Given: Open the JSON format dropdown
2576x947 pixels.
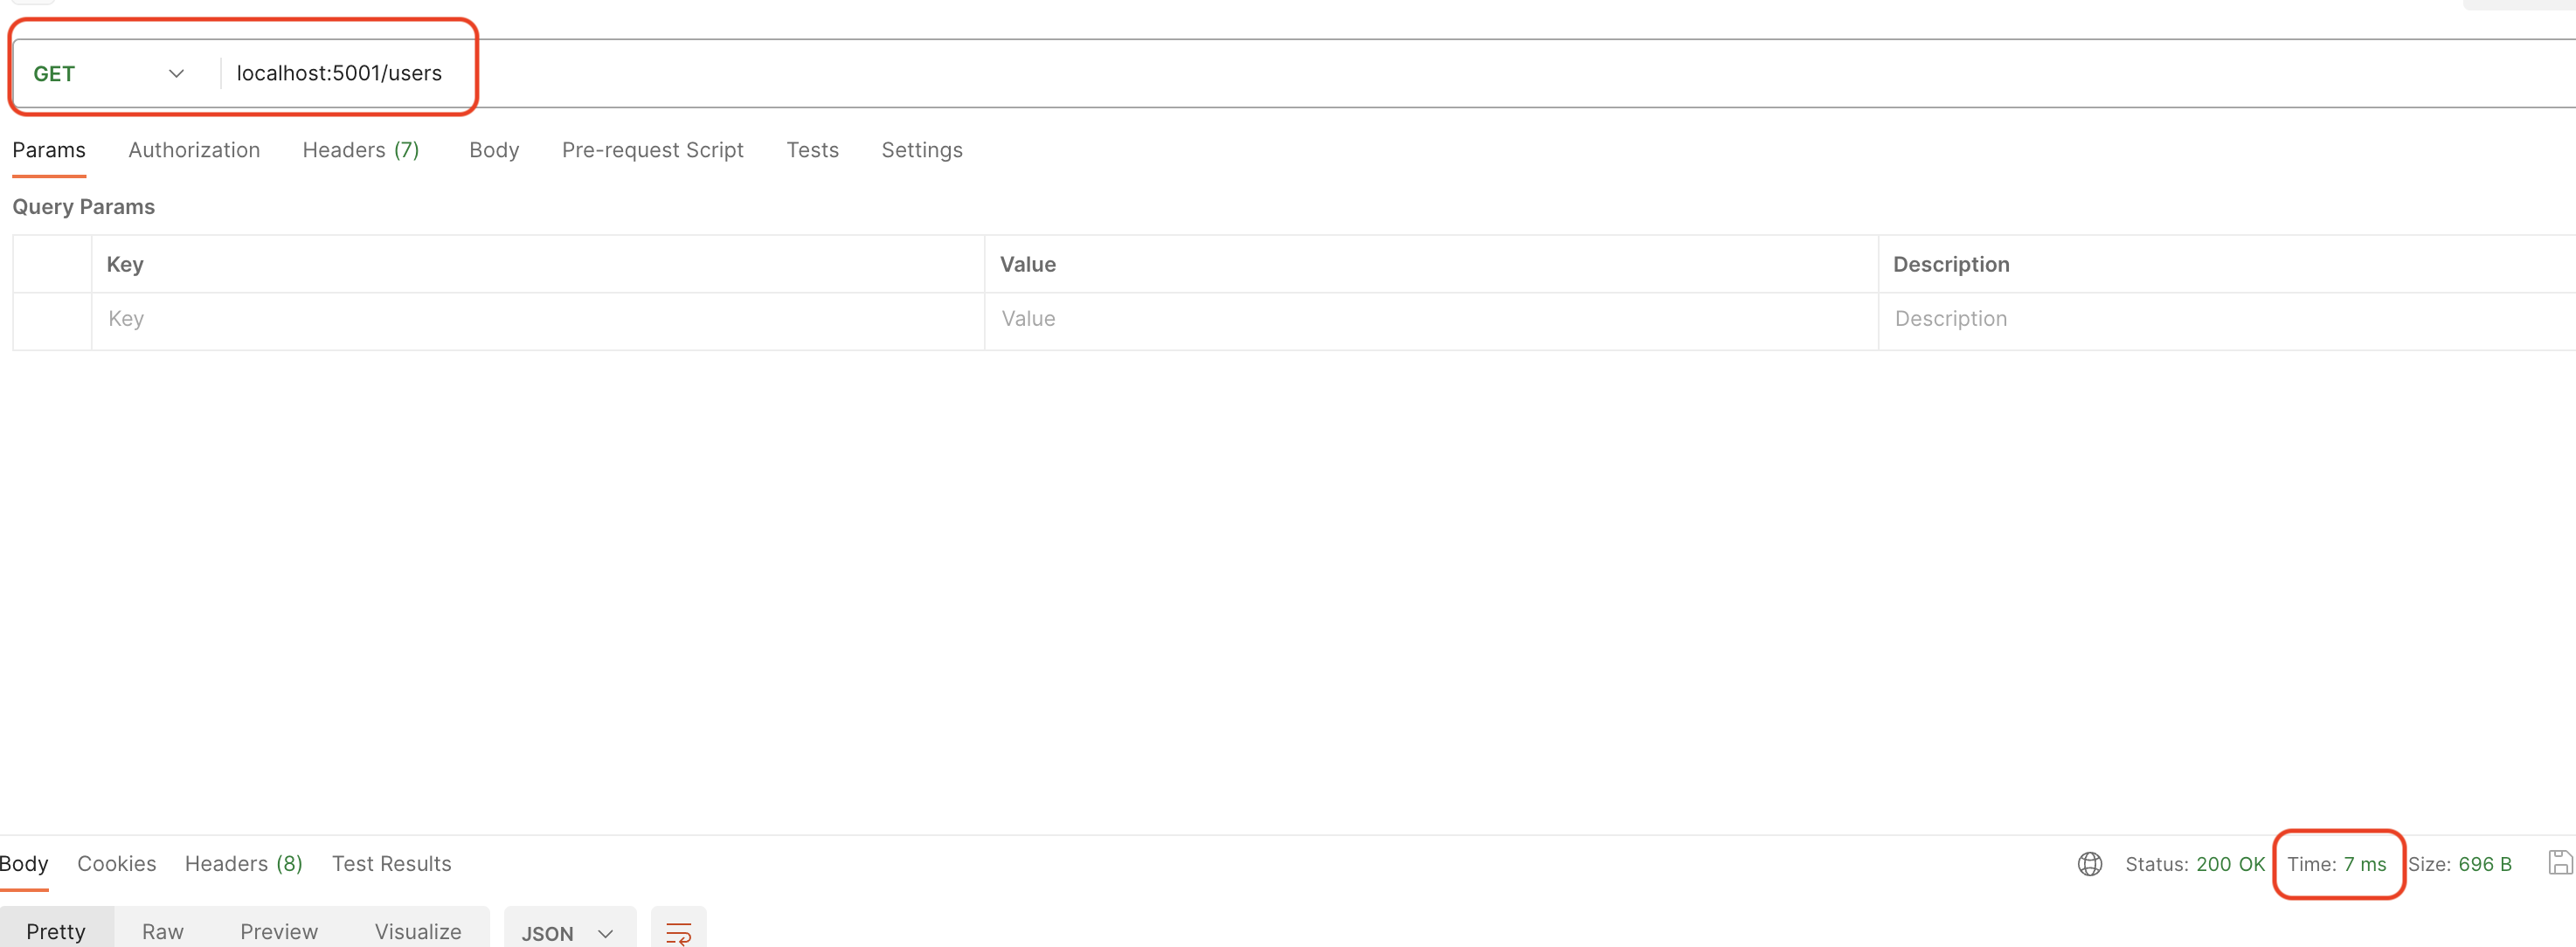Looking at the screenshot, I should (568, 932).
